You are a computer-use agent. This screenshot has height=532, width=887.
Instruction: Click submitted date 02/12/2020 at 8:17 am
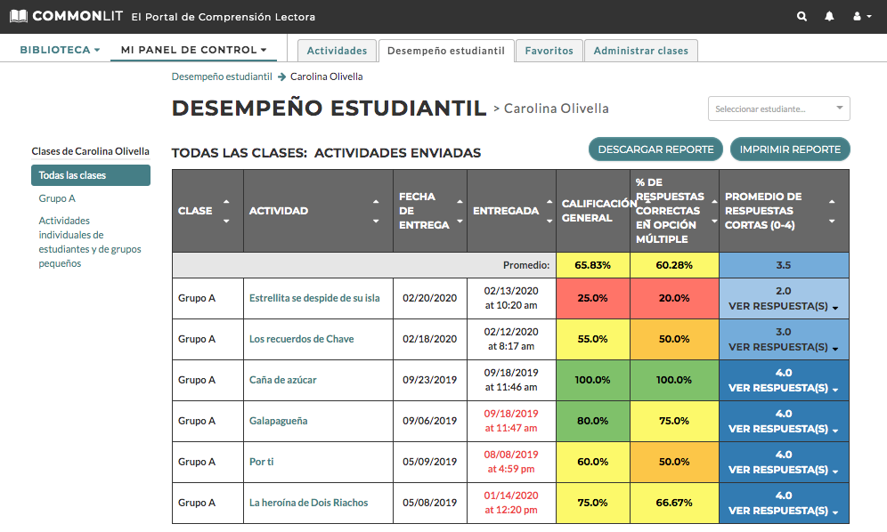(511, 339)
